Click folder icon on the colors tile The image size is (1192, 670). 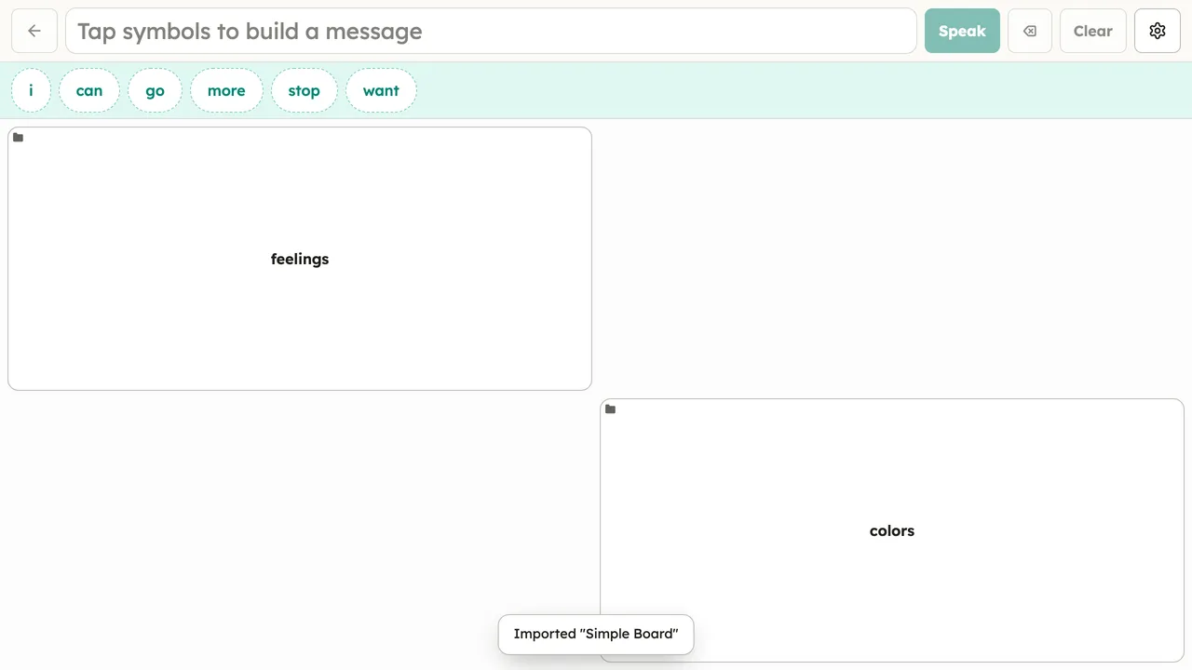(x=610, y=409)
